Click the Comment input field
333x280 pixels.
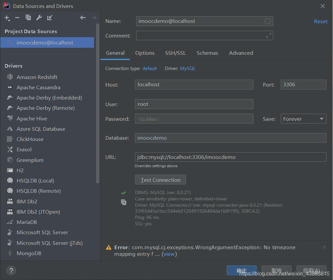pyautogui.click(x=204, y=35)
